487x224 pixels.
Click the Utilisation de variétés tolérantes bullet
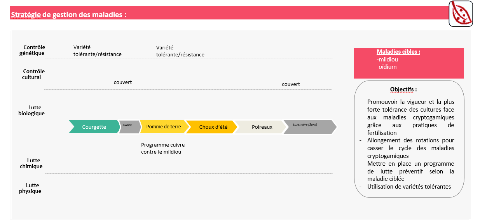tap(409, 187)
